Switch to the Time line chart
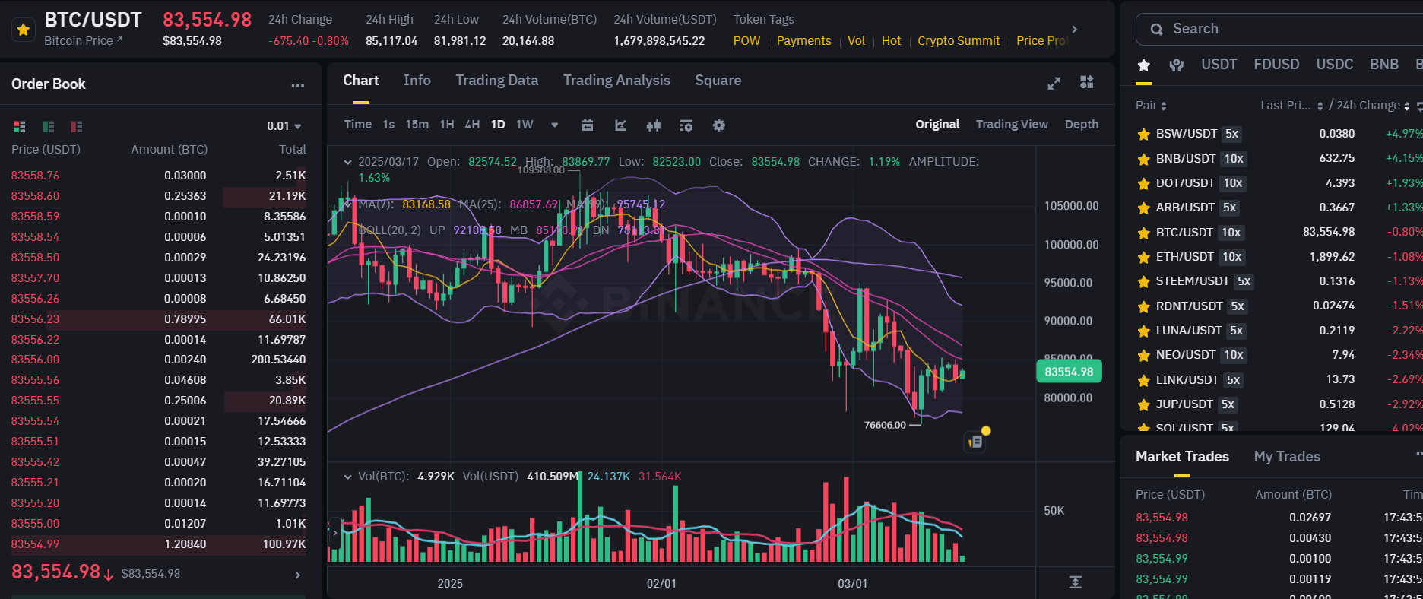 (x=358, y=125)
